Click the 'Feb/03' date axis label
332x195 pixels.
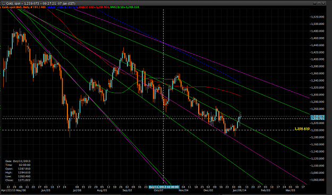(x=265, y=190)
